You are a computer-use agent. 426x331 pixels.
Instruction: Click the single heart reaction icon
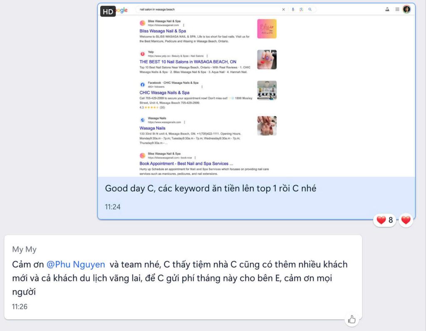click(406, 220)
